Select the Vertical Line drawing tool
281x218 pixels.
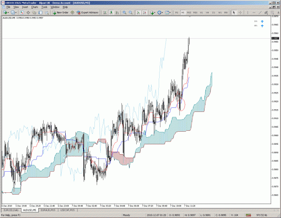[248, 13]
